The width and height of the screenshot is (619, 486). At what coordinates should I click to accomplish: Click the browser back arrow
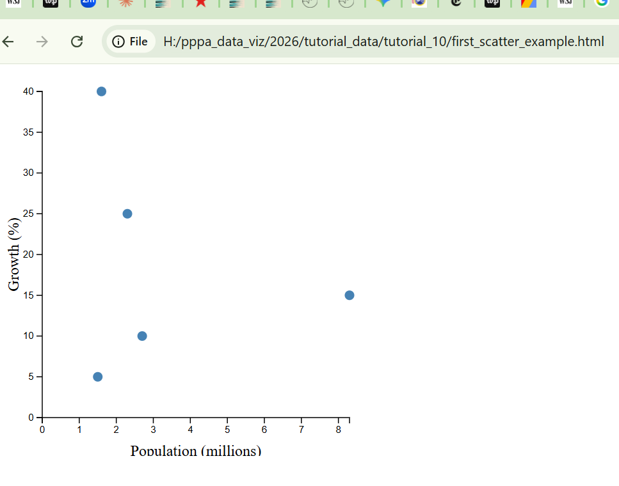point(8,42)
